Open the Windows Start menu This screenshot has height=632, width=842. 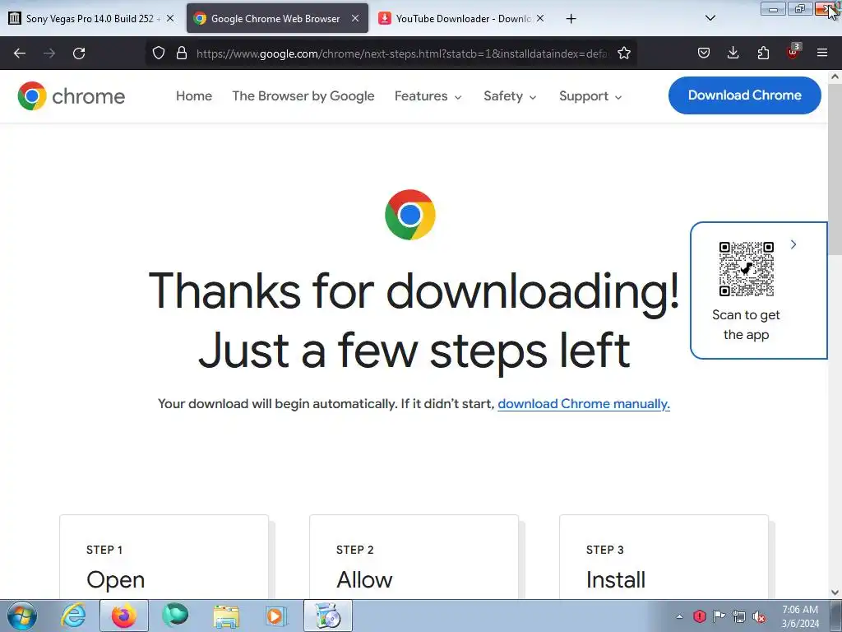coord(22,616)
